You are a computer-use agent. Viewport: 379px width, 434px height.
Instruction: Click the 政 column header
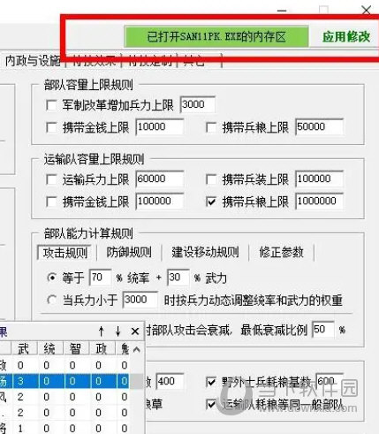point(102,349)
